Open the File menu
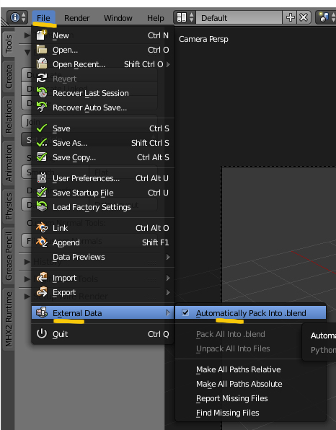 [43, 18]
